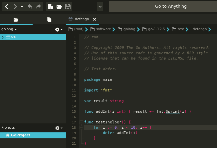Expand the src folder

pyautogui.click(x=3, y=37)
